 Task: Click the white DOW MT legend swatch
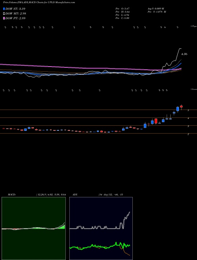pos(4,13)
